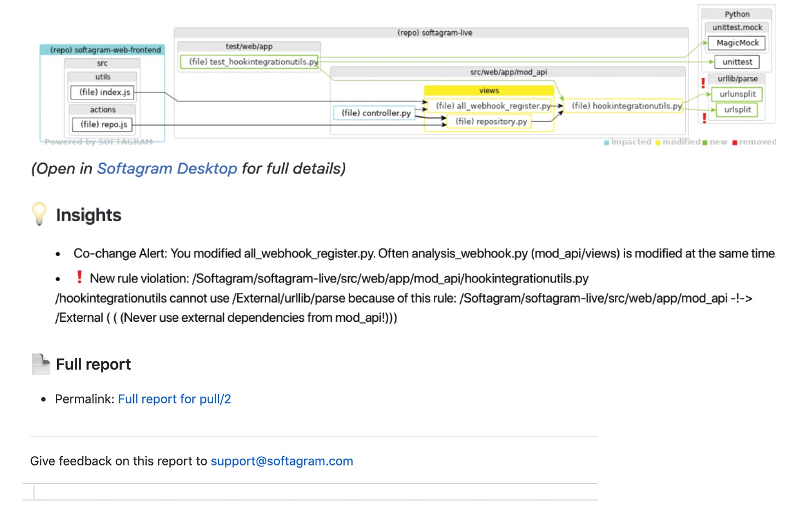Click the red exclamation in the rule violation bullet
Image resolution: width=788 pixels, height=510 pixels.
pos(79,278)
